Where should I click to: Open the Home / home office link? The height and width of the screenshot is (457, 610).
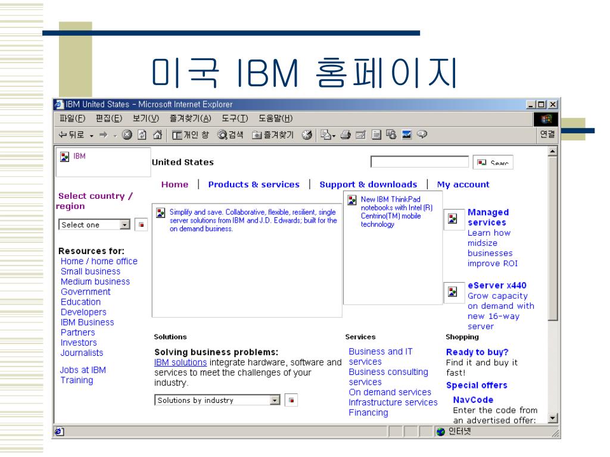[99, 261]
